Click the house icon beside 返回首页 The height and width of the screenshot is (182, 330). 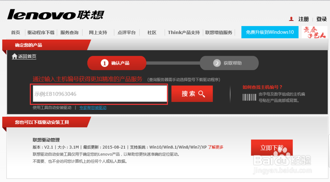point(15,56)
